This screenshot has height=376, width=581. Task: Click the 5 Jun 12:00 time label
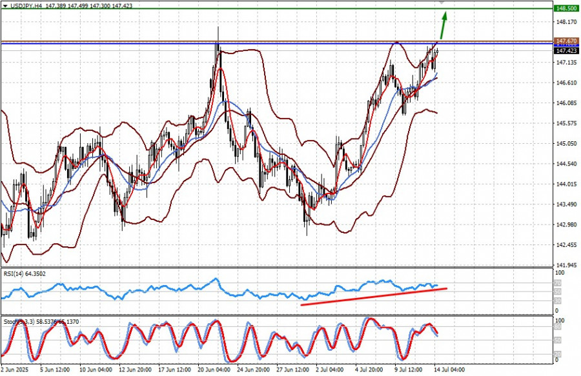[55, 370]
